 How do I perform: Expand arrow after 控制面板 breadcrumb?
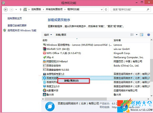[43, 9]
